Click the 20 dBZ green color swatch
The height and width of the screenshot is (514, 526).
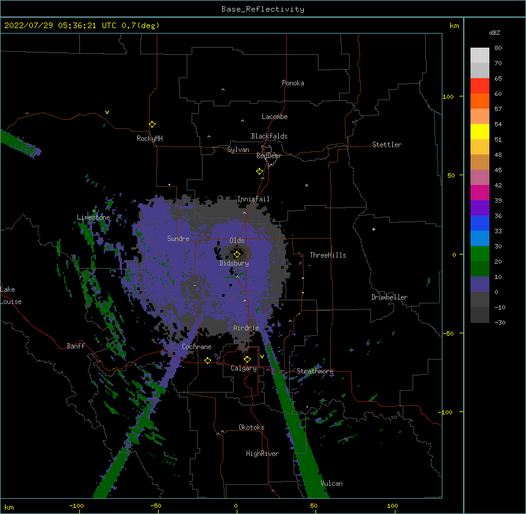point(480,269)
